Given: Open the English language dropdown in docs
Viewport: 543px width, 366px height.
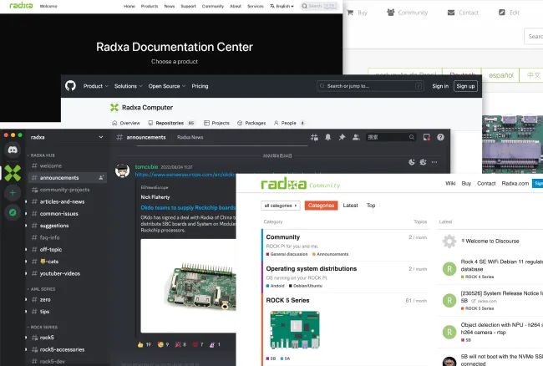Looking at the screenshot, I should (x=282, y=6).
